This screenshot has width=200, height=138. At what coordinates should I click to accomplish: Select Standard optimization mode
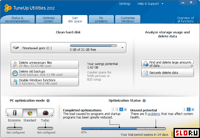coord(30,113)
